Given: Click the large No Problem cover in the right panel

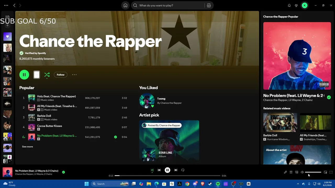Looking at the screenshot, I should 297,56.
